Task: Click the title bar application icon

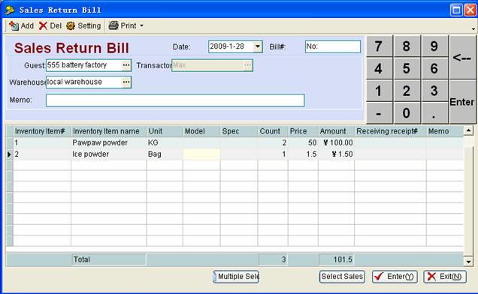Action: tap(10, 10)
